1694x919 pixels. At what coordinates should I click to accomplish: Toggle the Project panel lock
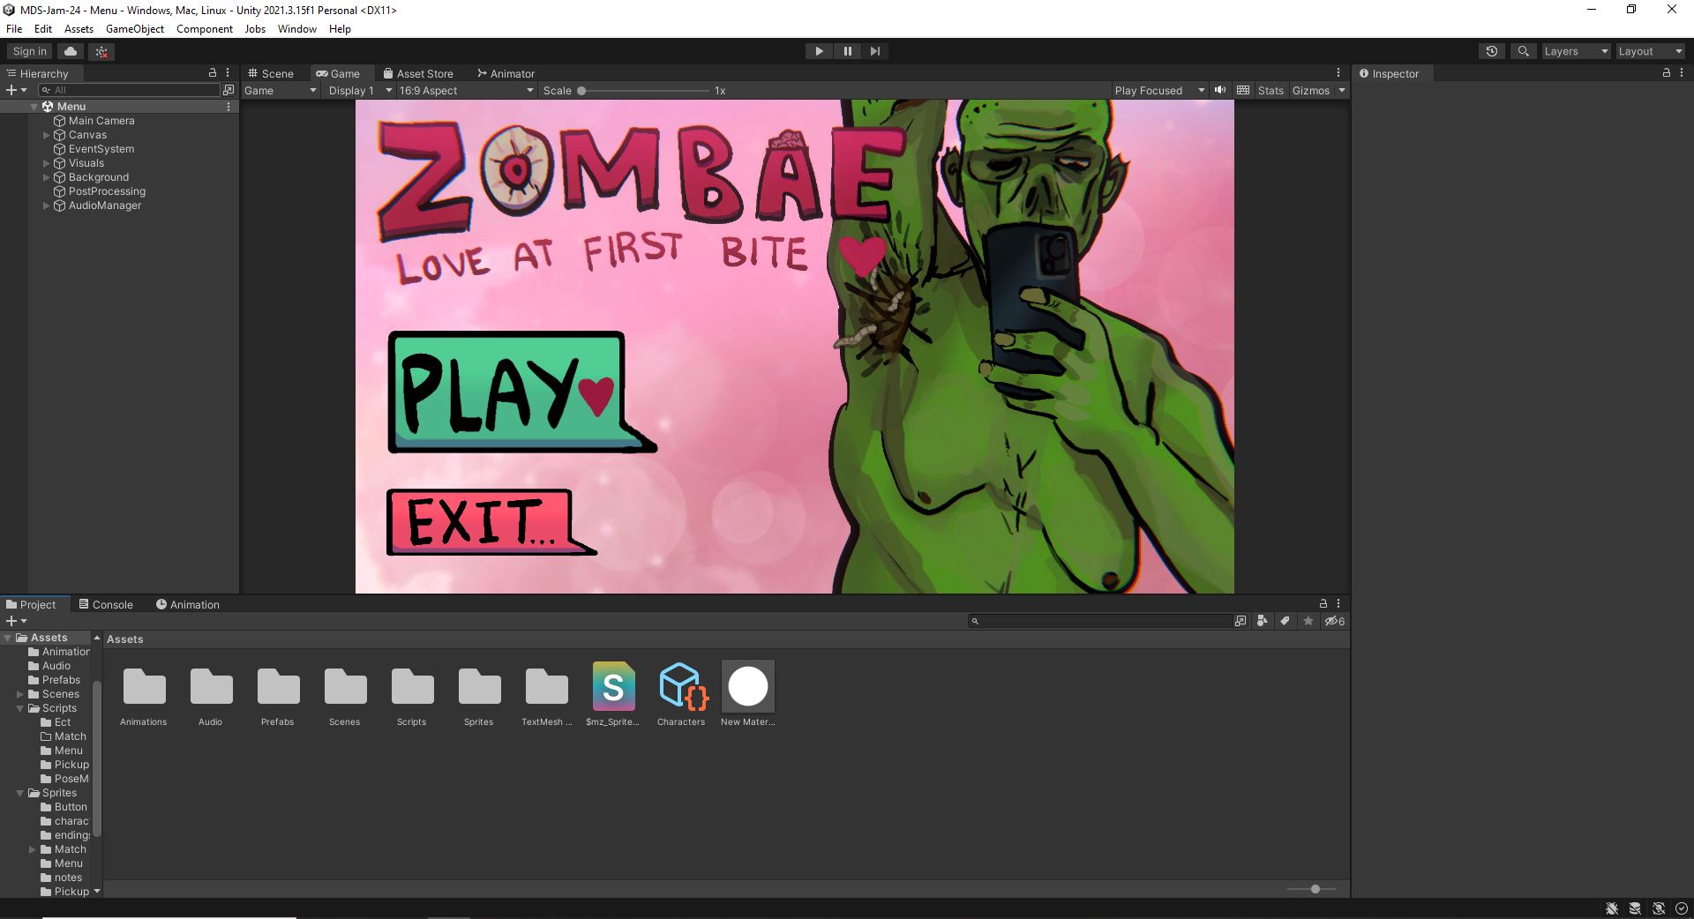1323,604
